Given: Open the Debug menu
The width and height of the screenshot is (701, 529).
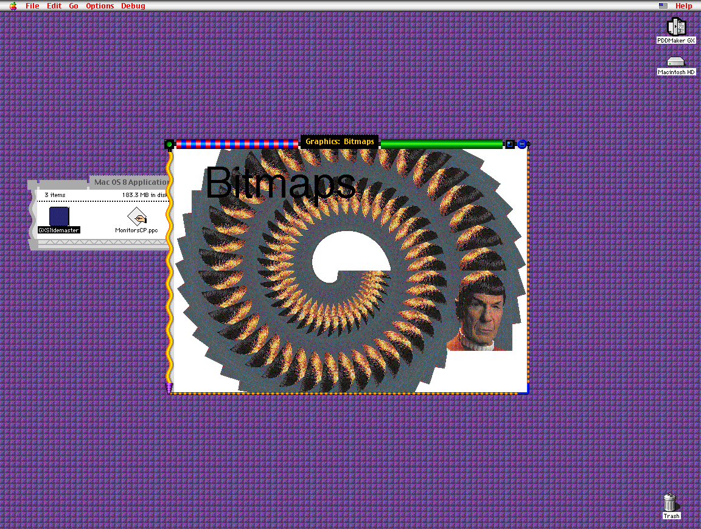Looking at the screenshot, I should coord(133,6).
